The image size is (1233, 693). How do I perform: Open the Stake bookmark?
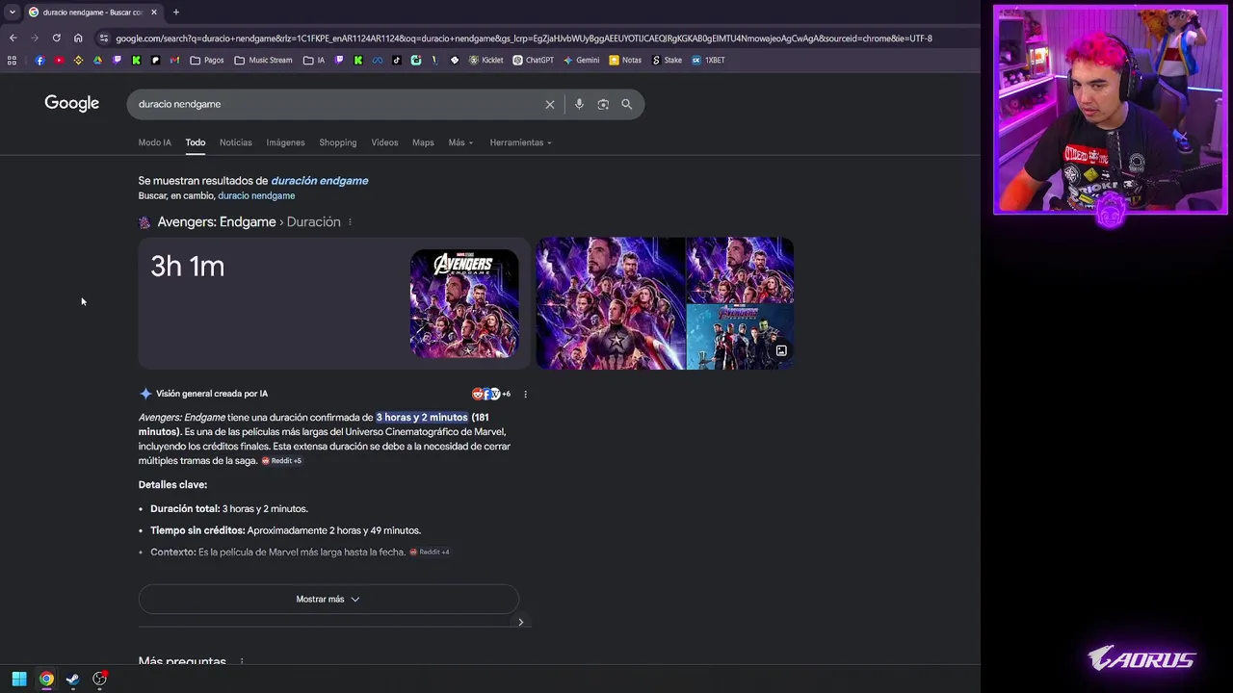point(667,60)
